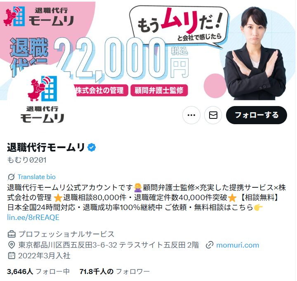Click the 東京都品川区西五反田 address text
This screenshot has width=297, height=281.
point(108,245)
